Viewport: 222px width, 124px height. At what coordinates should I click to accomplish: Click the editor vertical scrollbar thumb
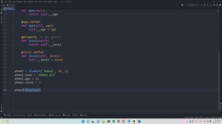[x=219, y=80]
